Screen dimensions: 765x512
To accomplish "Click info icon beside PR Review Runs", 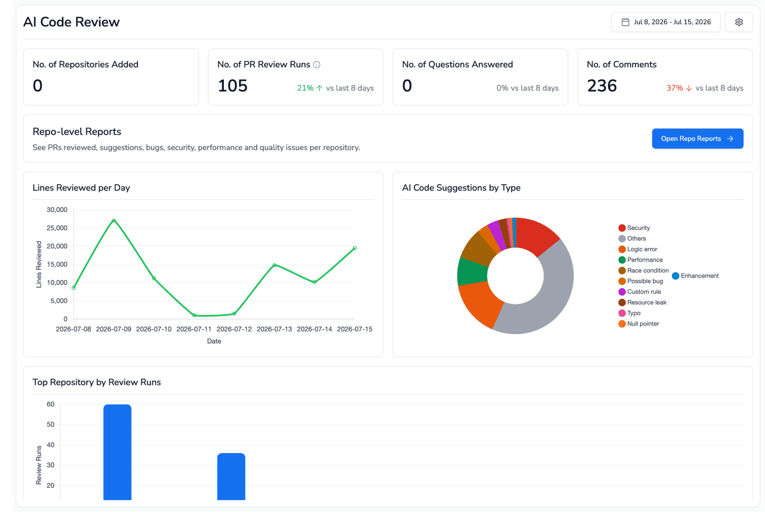I will (x=316, y=64).
